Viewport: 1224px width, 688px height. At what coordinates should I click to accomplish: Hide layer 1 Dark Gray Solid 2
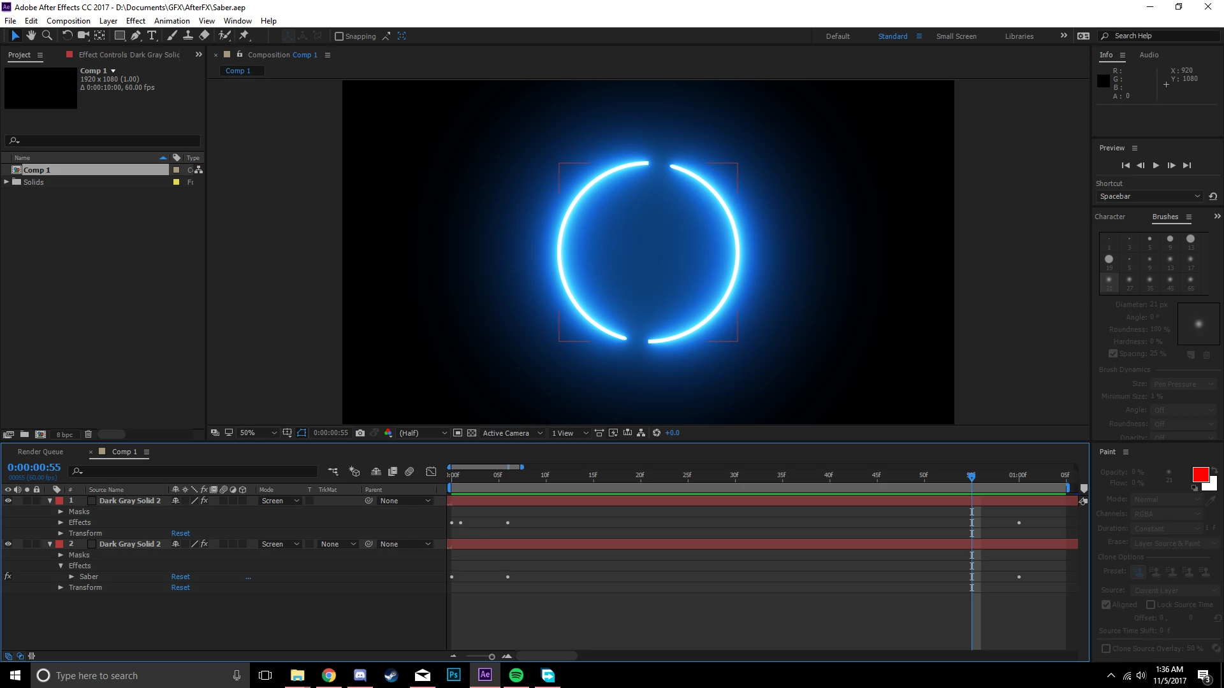[x=8, y=501]
